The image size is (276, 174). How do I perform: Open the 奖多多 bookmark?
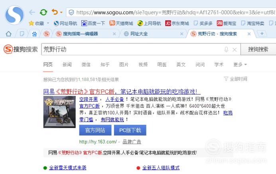tap(203, 23)
